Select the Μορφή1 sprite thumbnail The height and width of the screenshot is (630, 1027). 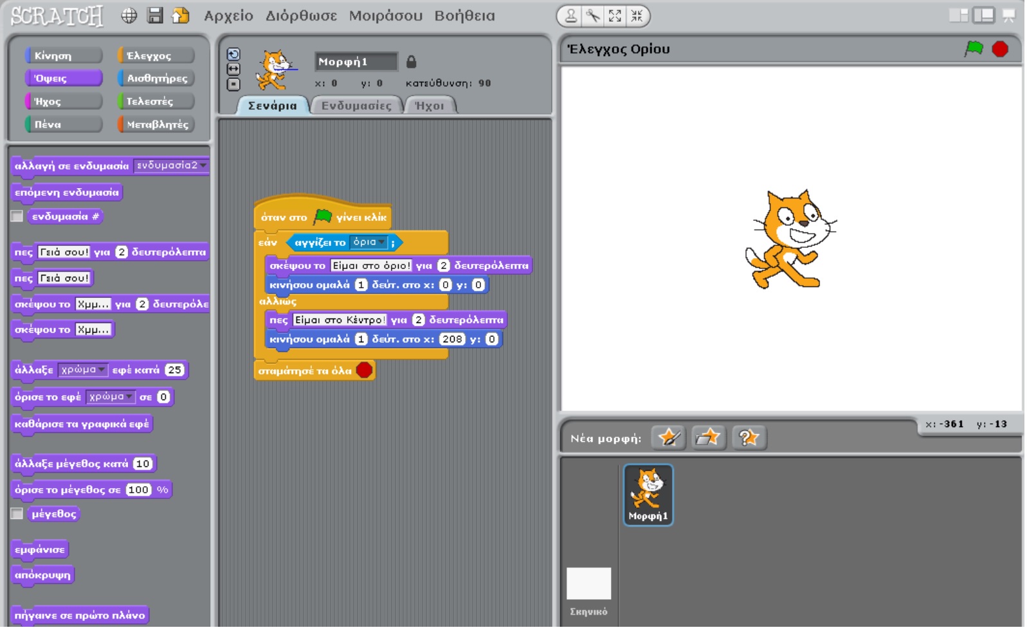tap(648, 495)
